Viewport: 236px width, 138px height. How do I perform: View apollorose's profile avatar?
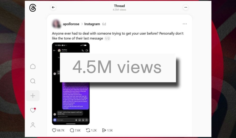coord(56,24)
